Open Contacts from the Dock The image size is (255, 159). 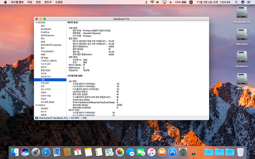(x=67, y=152)
